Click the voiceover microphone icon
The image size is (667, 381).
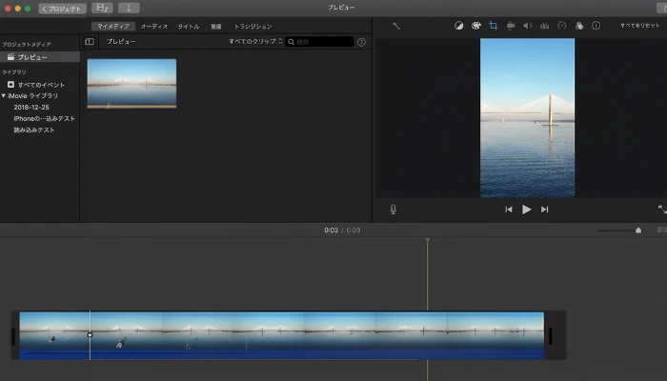(393, 210)
